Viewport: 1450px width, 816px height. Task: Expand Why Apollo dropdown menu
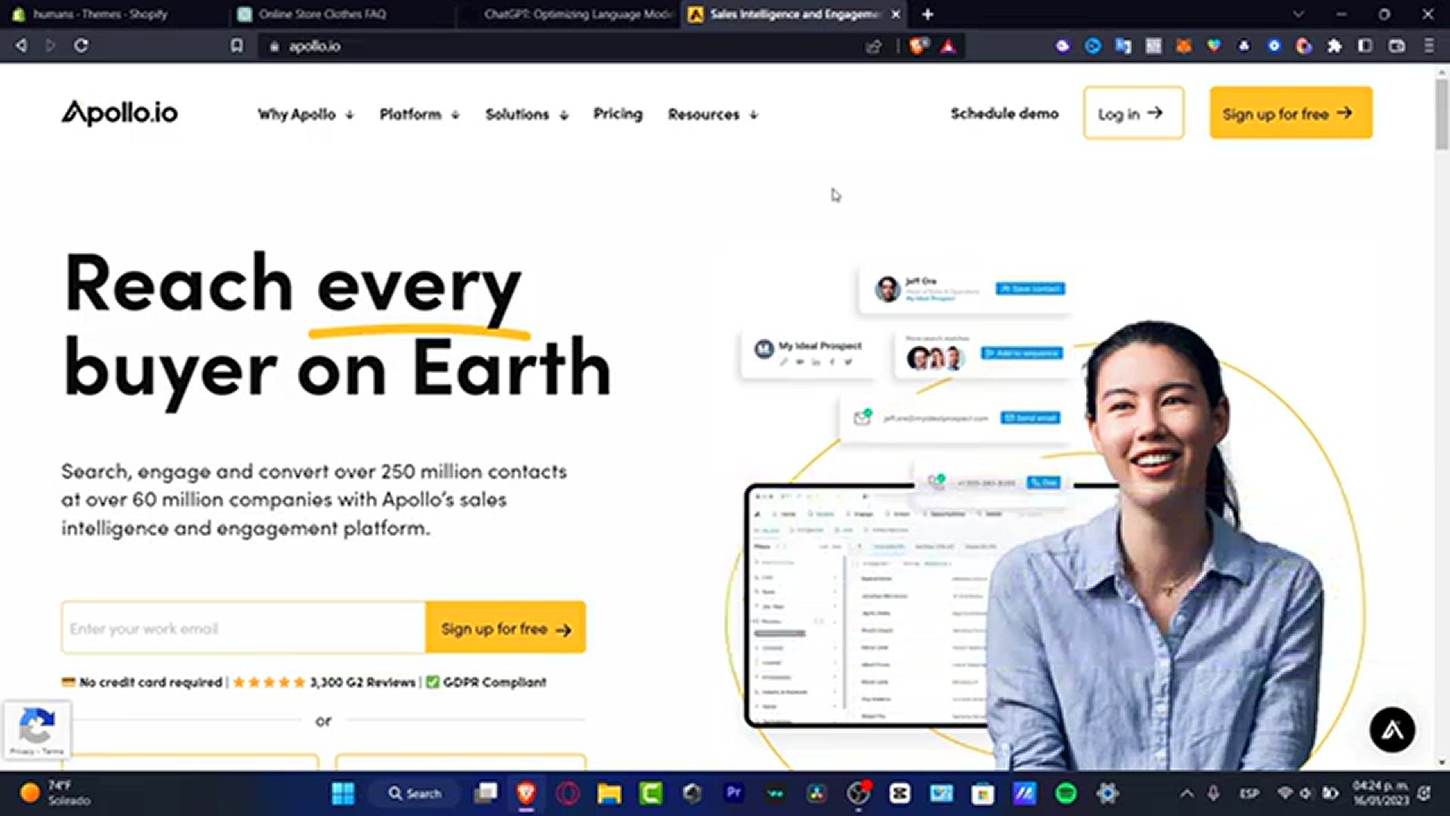click(x=306, y=114)
